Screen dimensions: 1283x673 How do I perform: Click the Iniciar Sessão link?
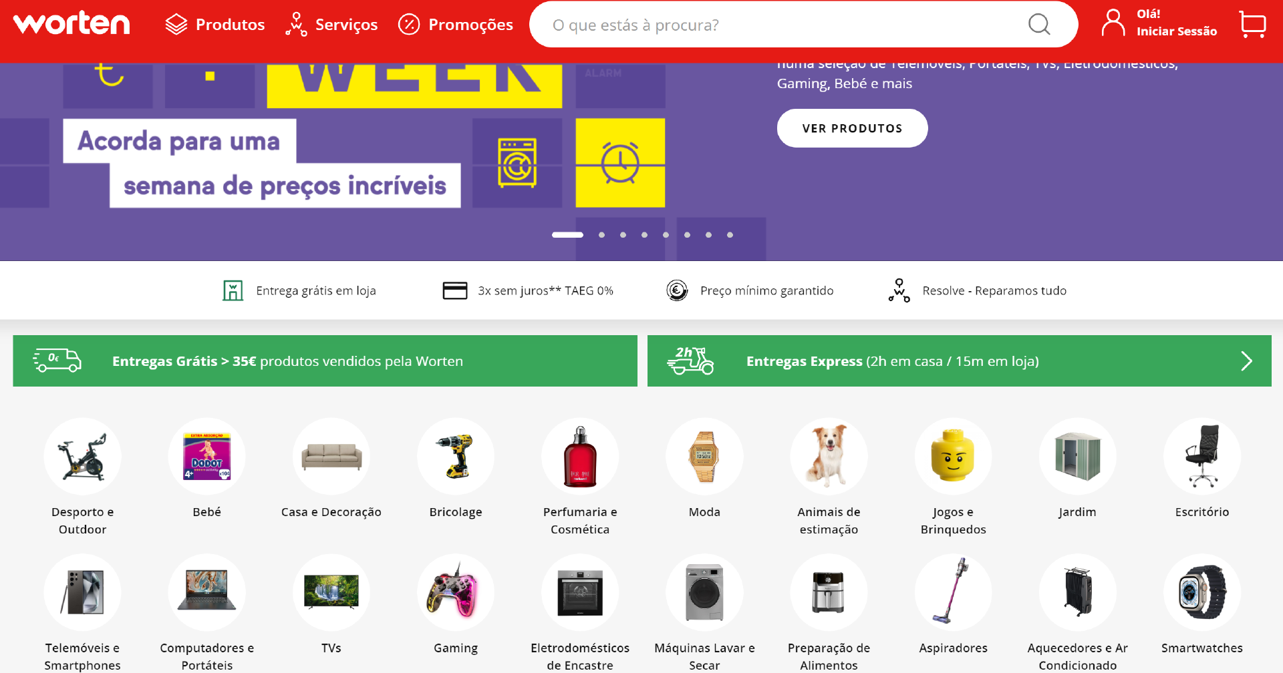[x=1177, y=31]
